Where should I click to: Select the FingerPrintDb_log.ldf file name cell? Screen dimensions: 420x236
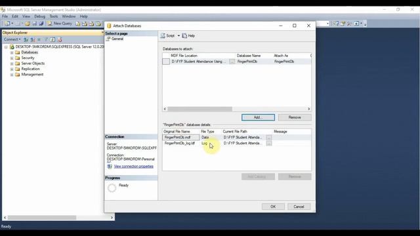point(181,144)
